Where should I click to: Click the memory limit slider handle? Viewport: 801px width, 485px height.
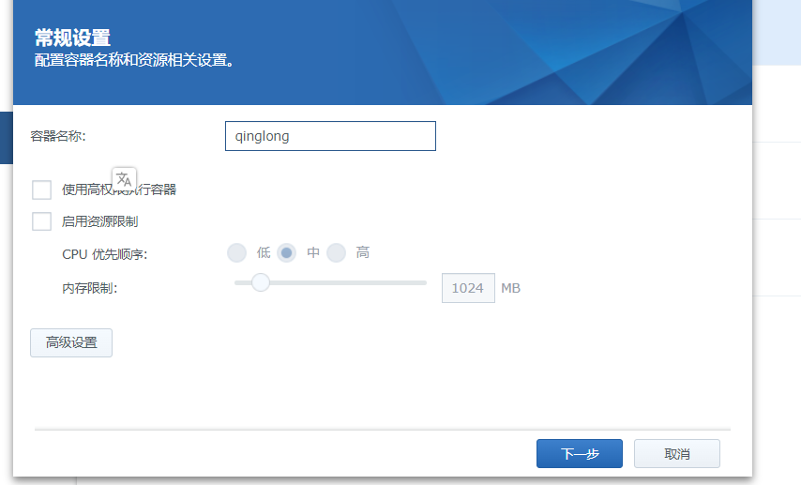tap(261, 282)
